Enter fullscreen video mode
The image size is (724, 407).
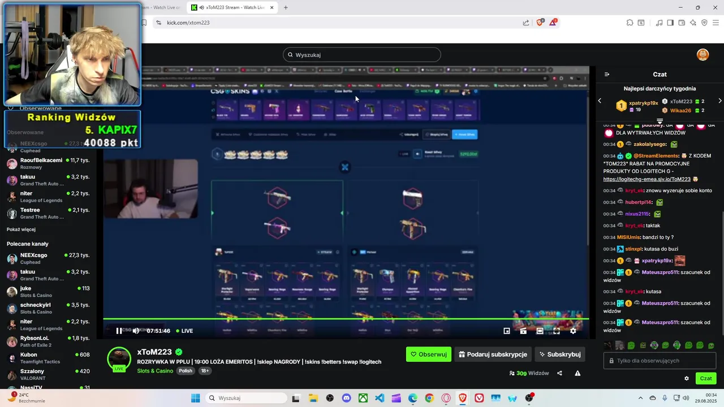pos(557,331)
